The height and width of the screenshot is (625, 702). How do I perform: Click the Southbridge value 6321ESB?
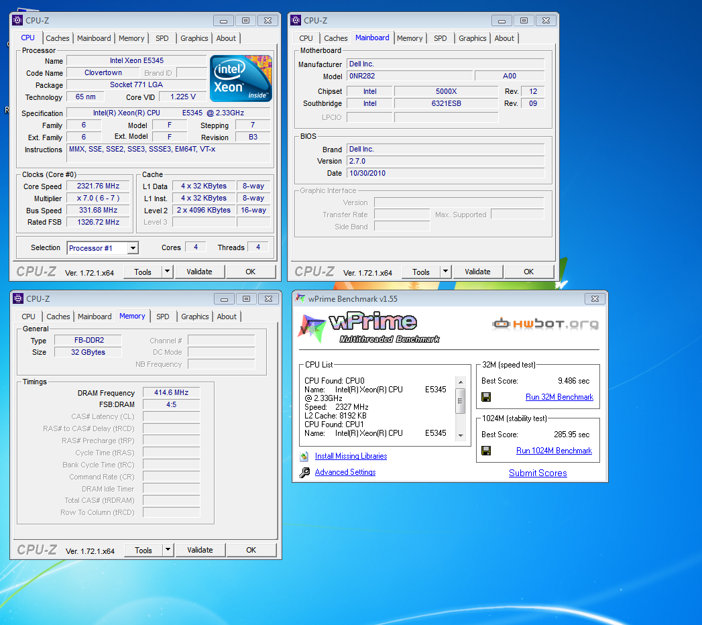pyautogui.click(x=446, y=103)
